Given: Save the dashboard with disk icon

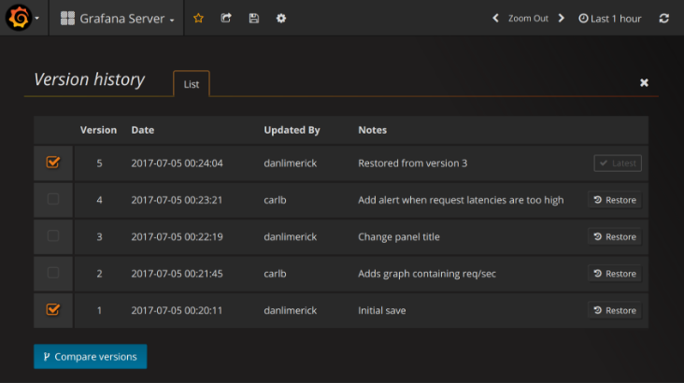Looking at the screenshot, I should click(x=253, y=18).
